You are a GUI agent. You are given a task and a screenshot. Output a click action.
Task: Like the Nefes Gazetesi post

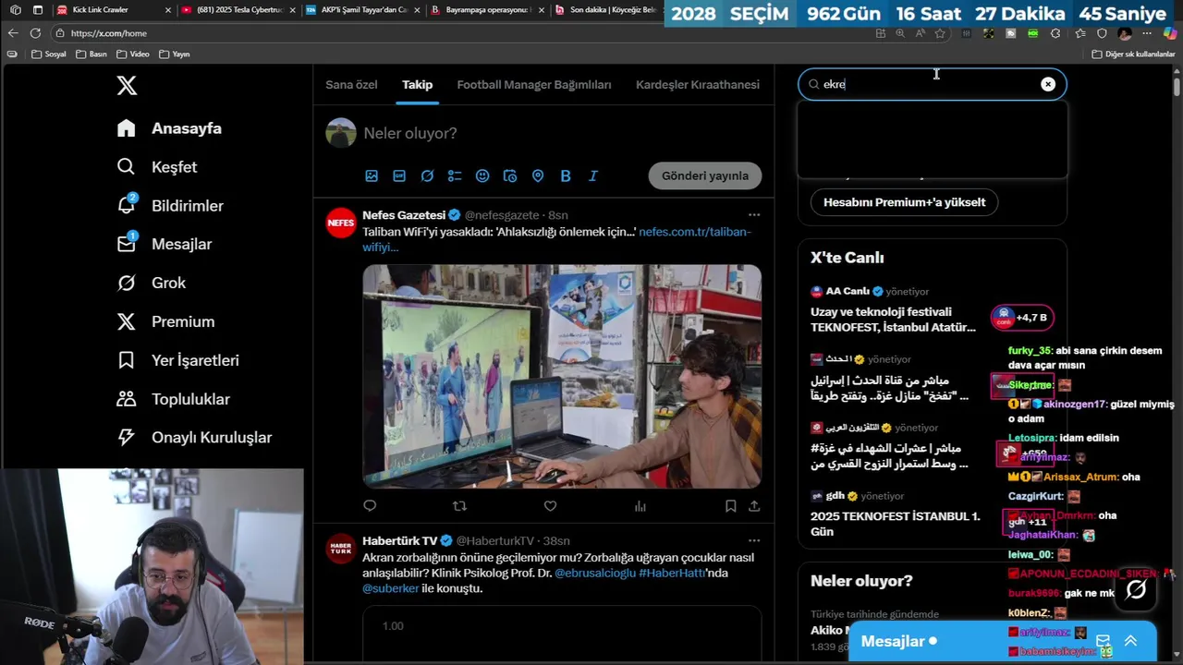(550, 505)
